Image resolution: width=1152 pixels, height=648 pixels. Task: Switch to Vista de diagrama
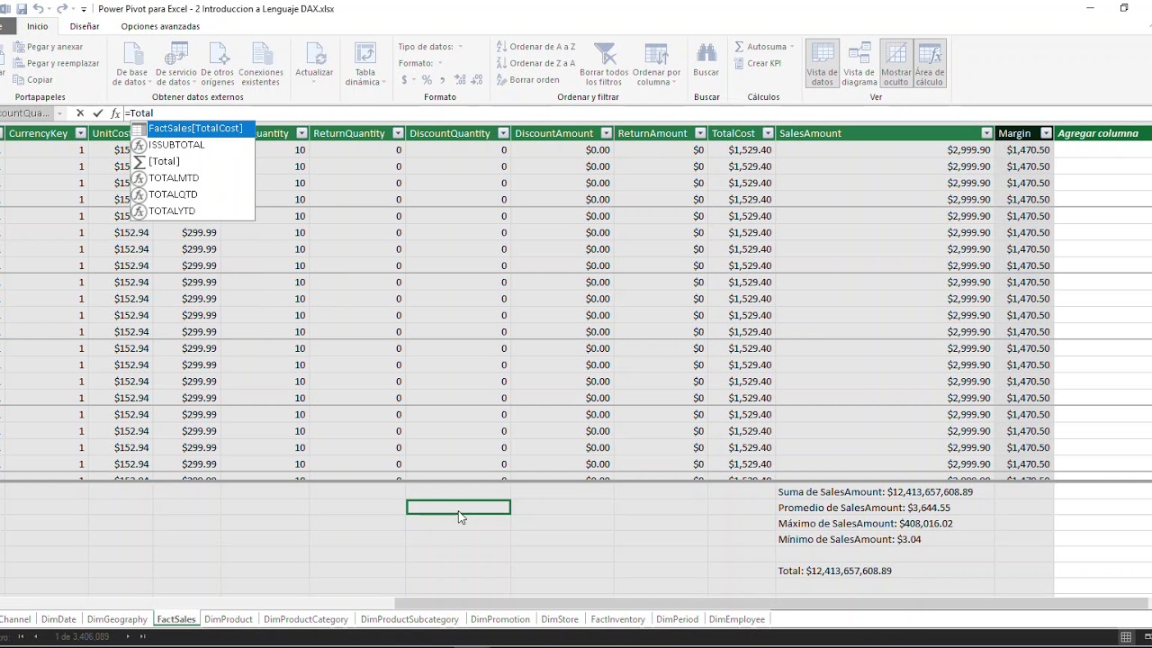859,64
